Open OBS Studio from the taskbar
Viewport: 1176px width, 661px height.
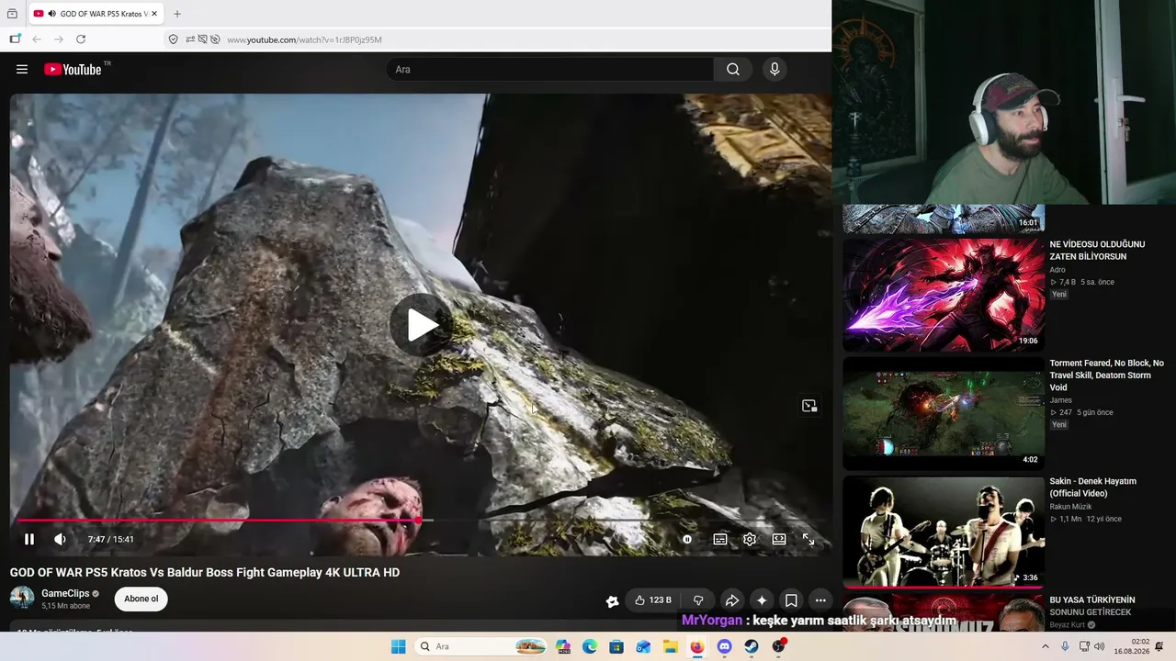pos(779,646)
